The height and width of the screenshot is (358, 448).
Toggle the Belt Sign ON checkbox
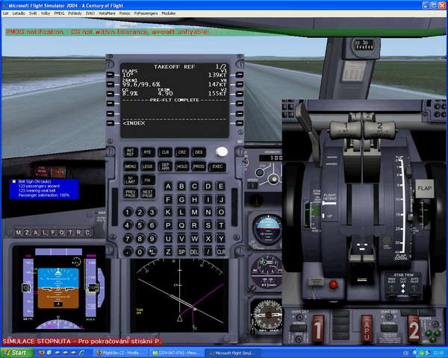(x=13, y=181)
